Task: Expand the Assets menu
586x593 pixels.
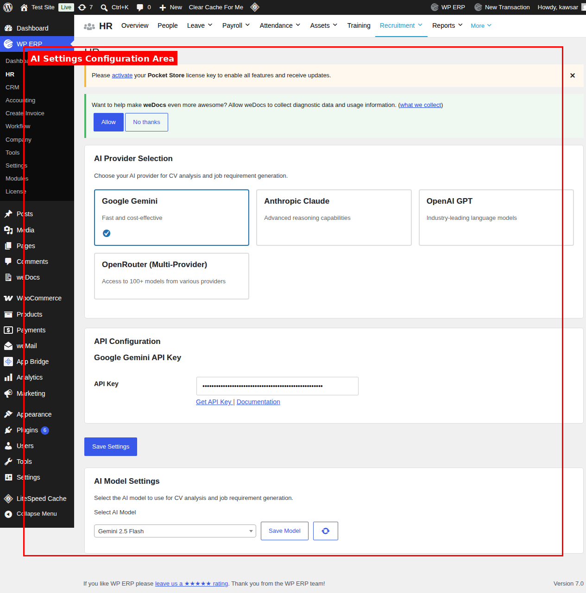Action: 324,25
